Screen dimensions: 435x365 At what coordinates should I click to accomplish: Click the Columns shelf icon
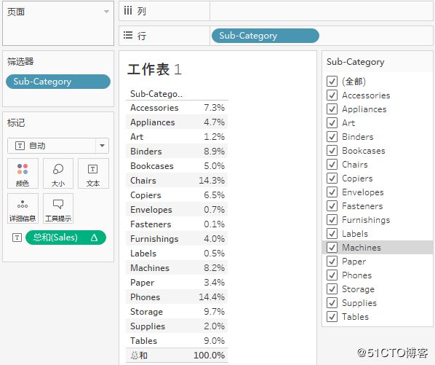click(127, 11)
